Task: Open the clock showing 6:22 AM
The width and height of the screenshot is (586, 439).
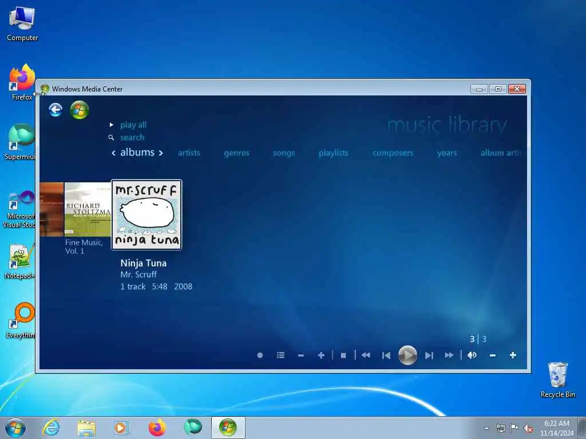Action: point(556,428)
